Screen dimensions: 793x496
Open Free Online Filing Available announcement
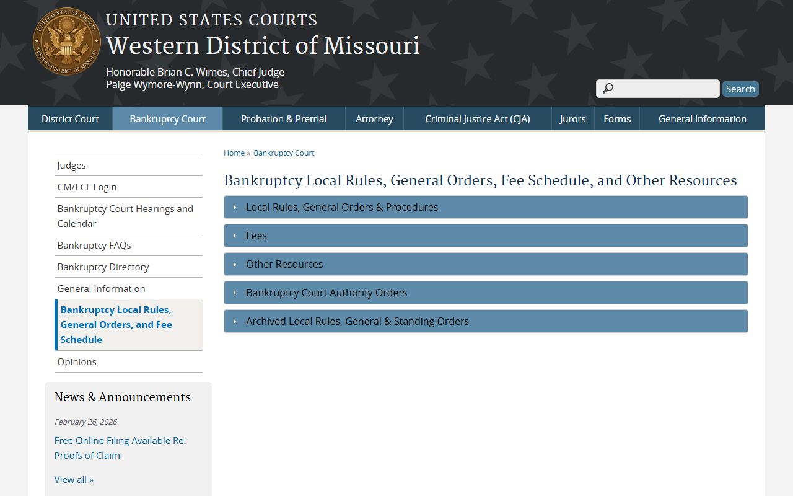(x=120, y=448)
